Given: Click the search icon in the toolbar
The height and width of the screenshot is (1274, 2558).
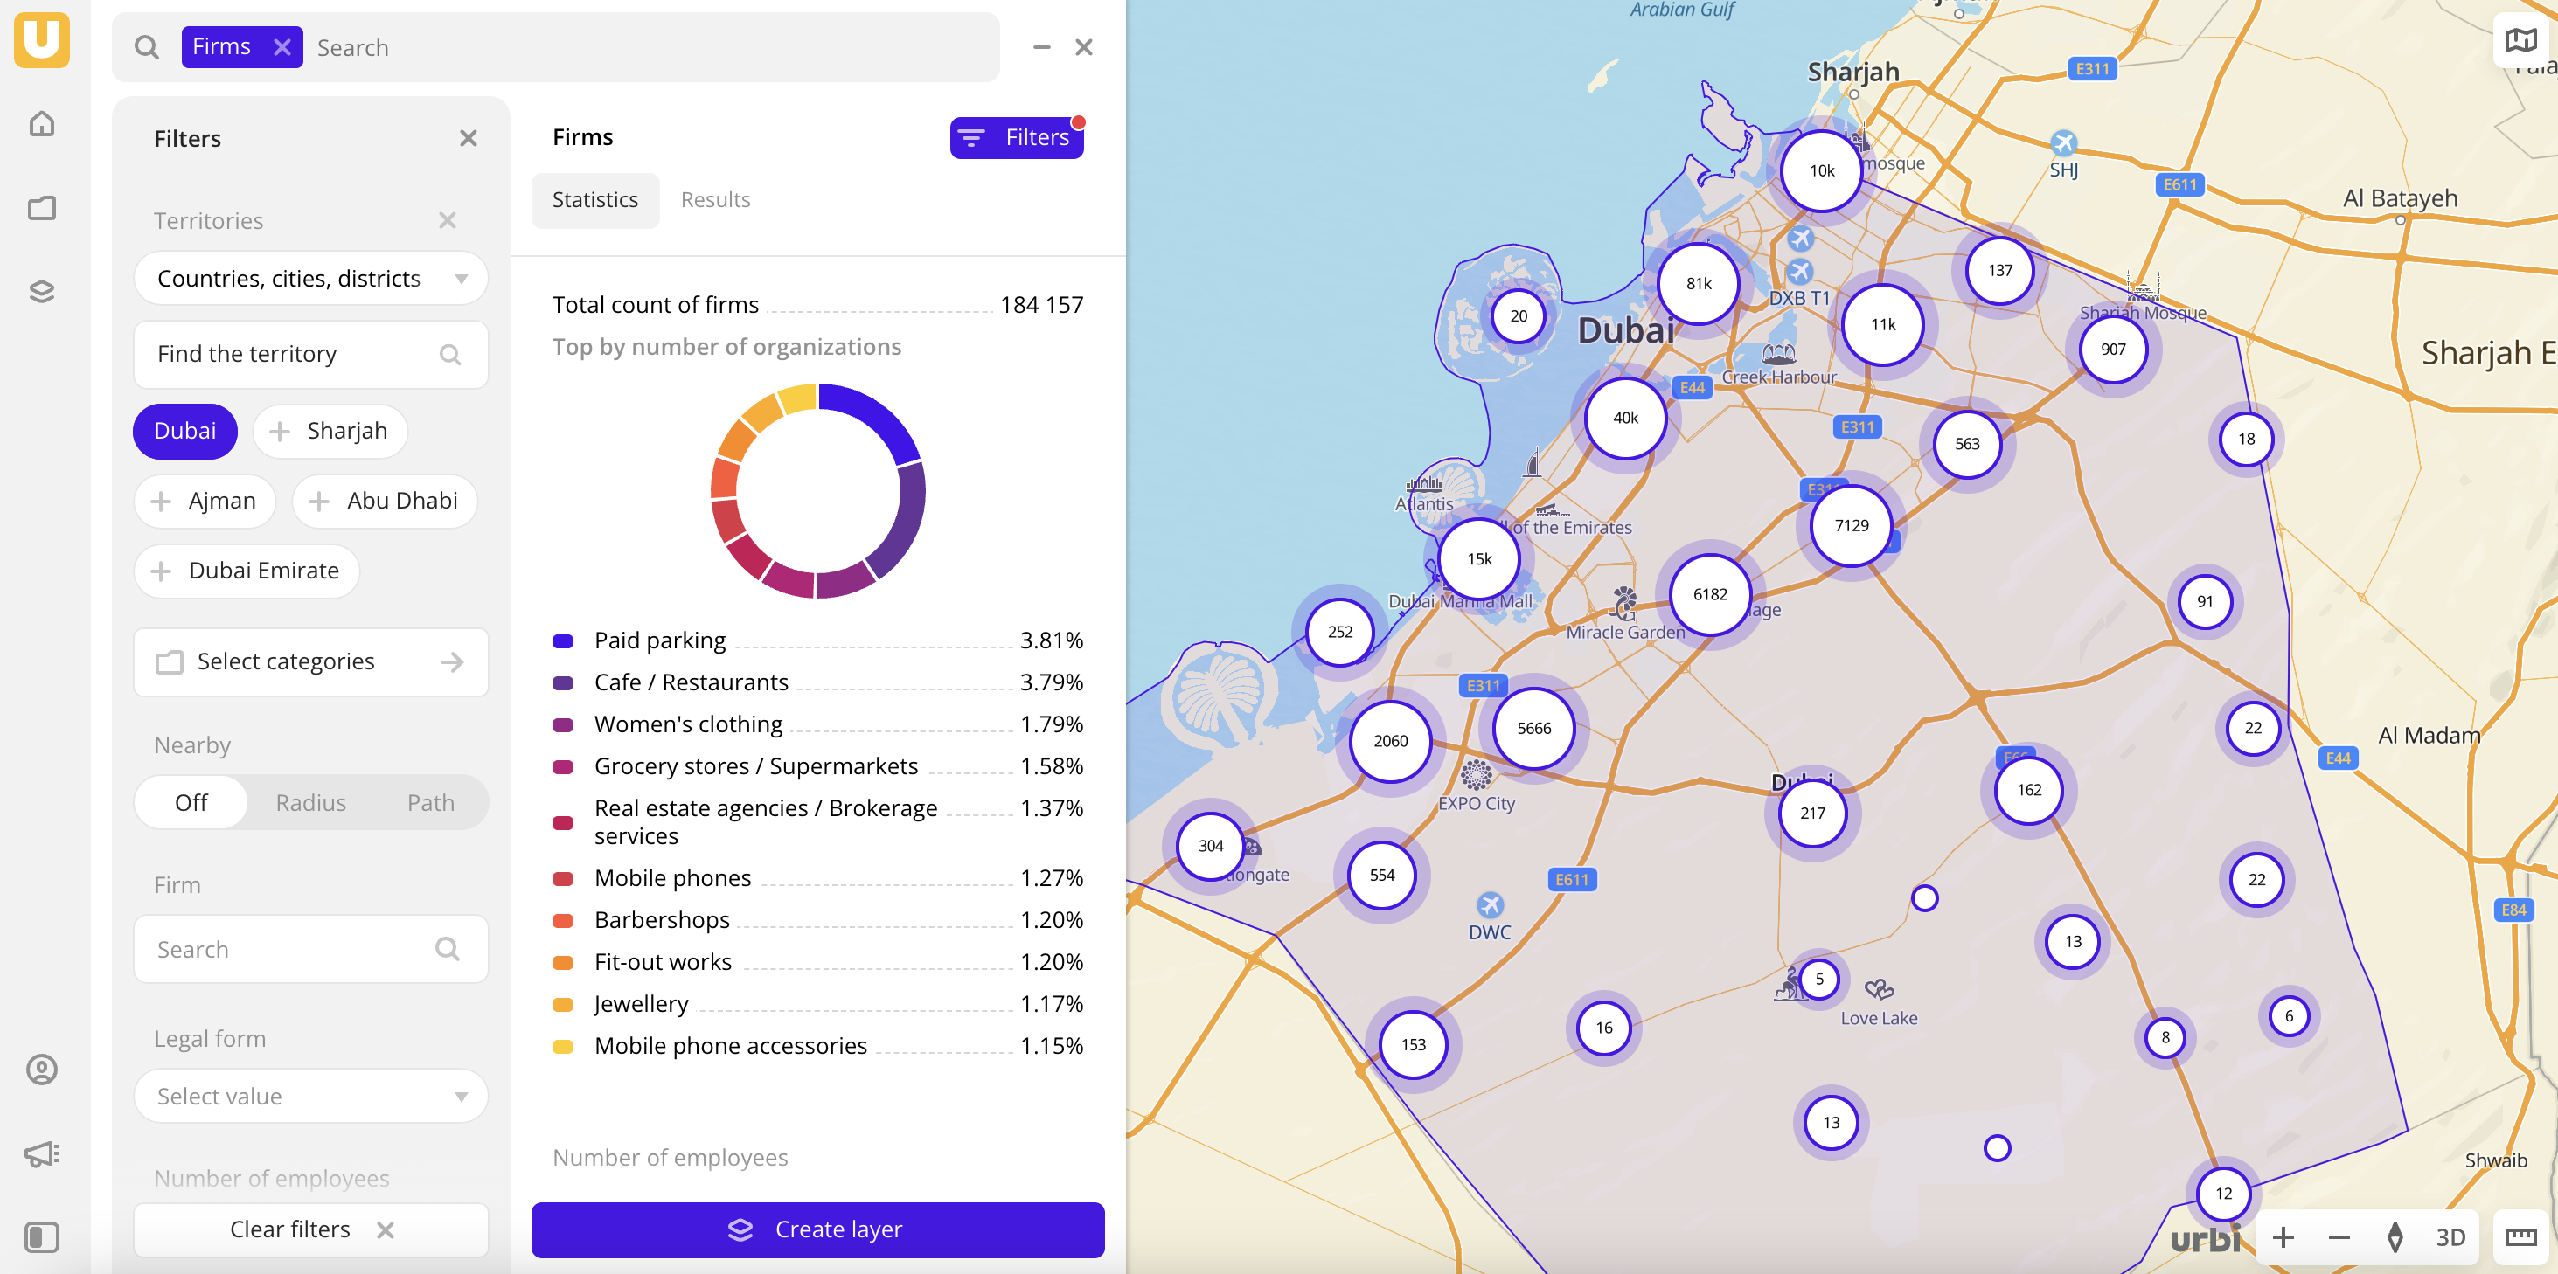Looking at the screenshot, I should point(147,47).
